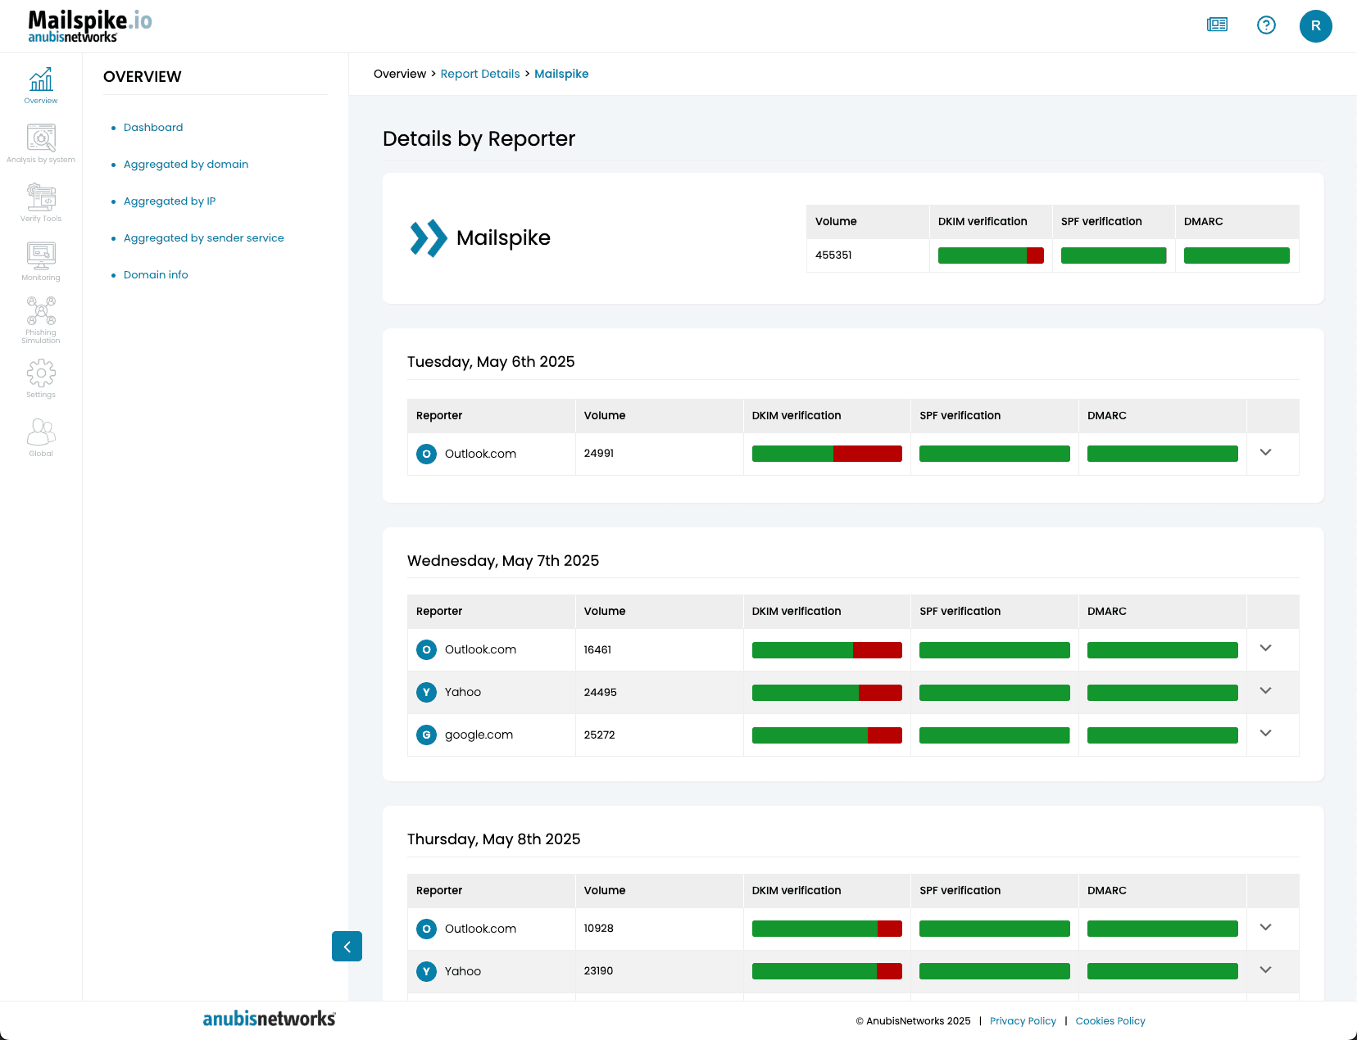
Task: Click summary DMARC bar
Action: point(1237,255)
